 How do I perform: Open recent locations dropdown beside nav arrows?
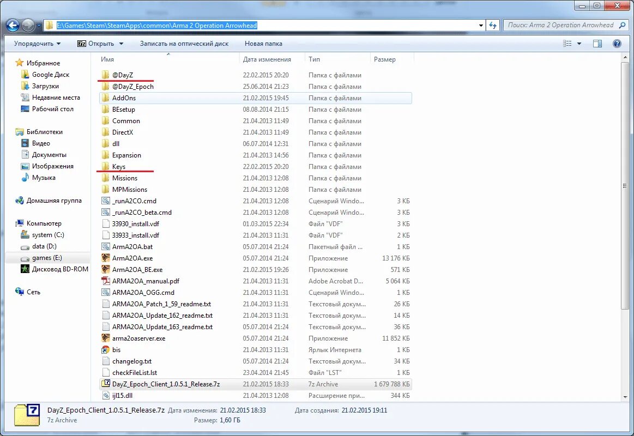39,26
